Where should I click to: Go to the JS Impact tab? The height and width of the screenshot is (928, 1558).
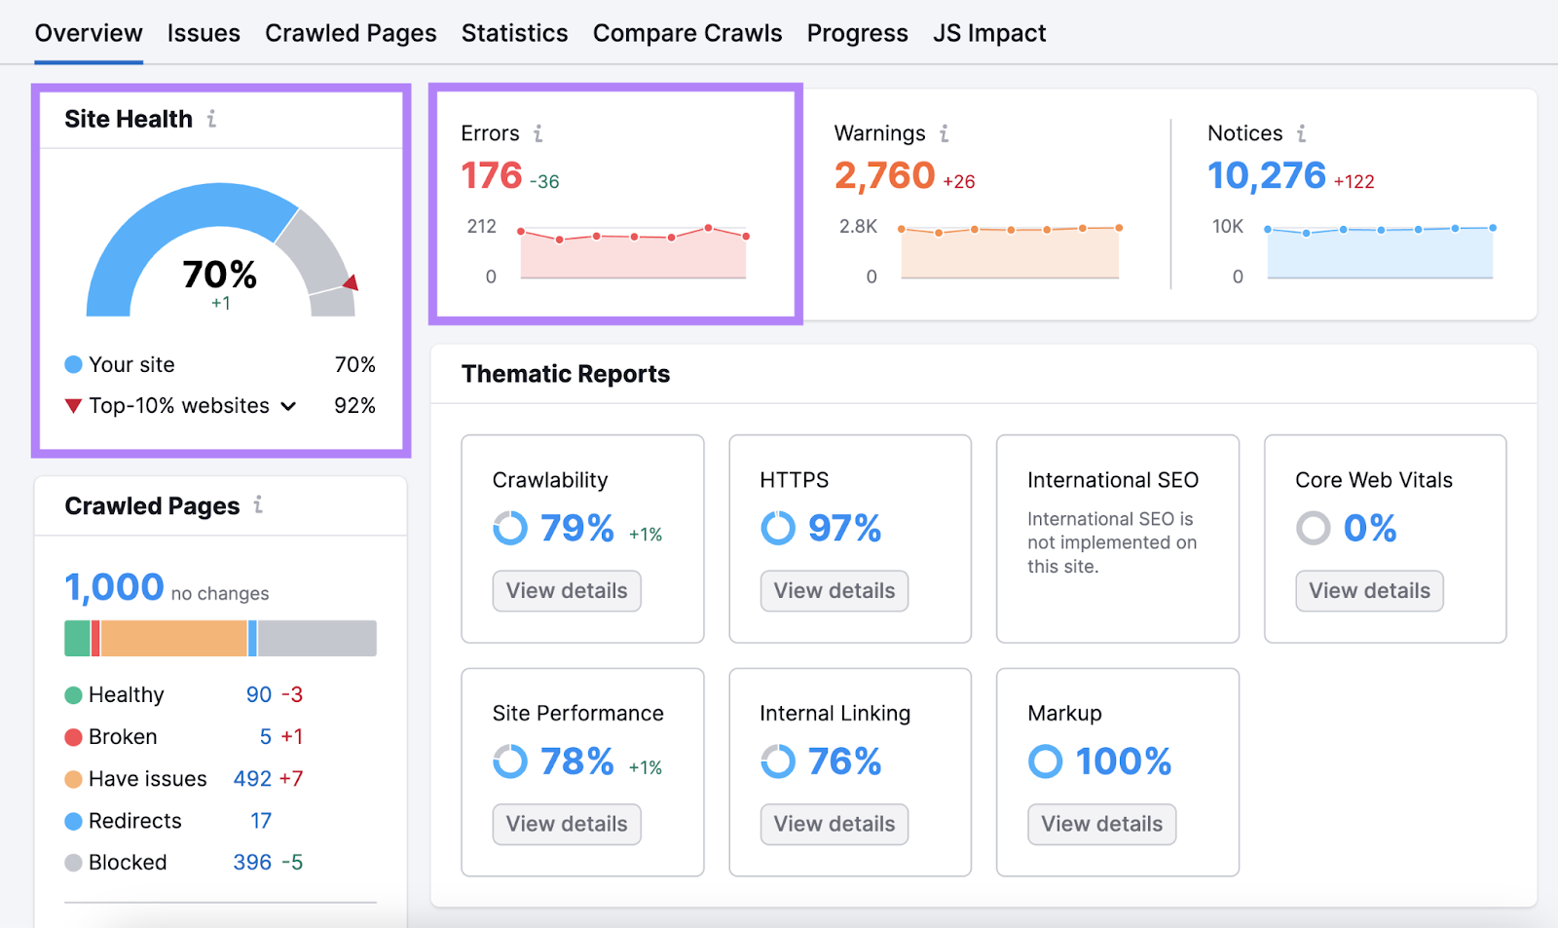tap(988, 32)
